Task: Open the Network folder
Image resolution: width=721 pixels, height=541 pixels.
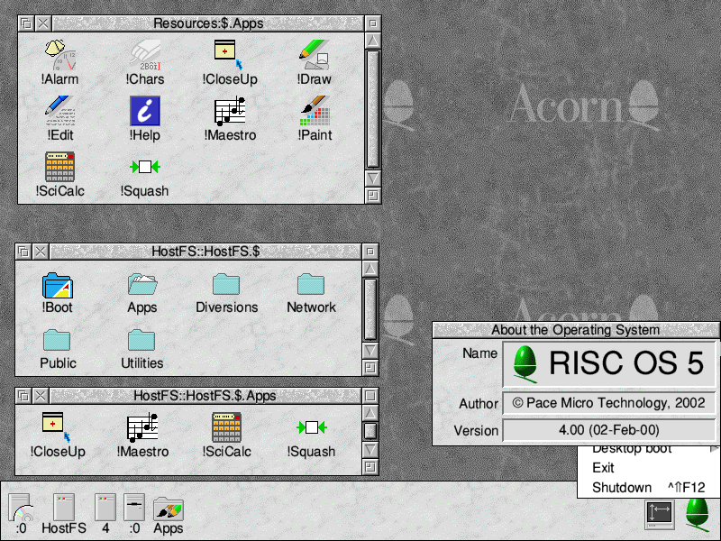Action: click(x=311, y=293)
